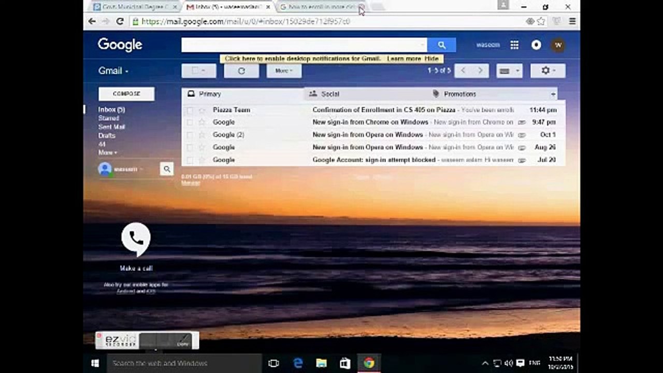Click Google logo
Viewport: 663px width, 373px height.
click(x=120, y=45)
